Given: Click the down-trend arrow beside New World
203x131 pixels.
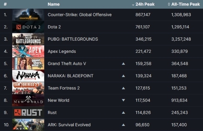Looking at the screenshot, I should coord(123,100).
